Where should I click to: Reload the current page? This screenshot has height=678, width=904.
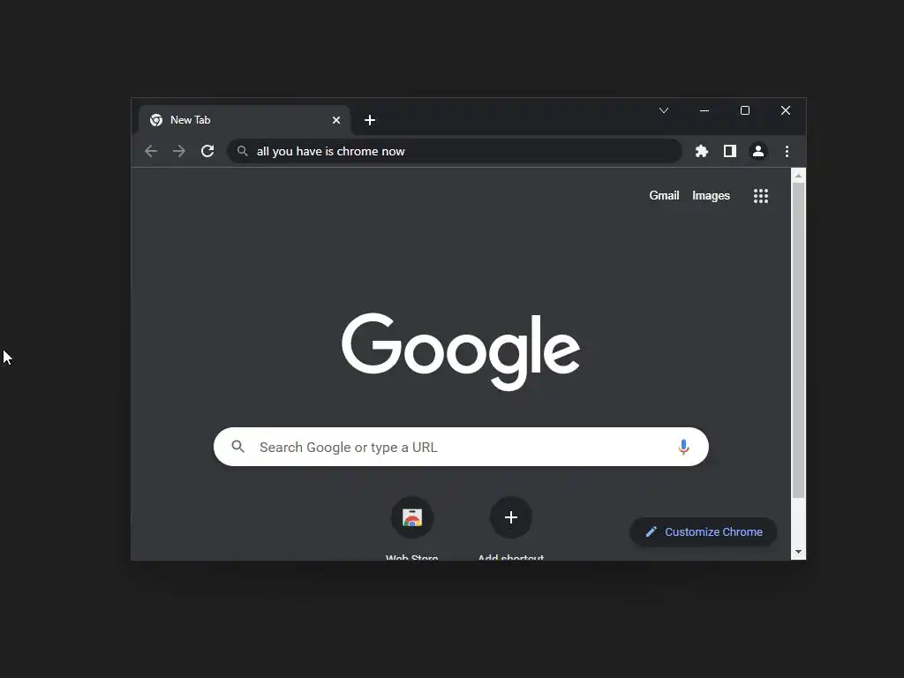click(207, 151)
